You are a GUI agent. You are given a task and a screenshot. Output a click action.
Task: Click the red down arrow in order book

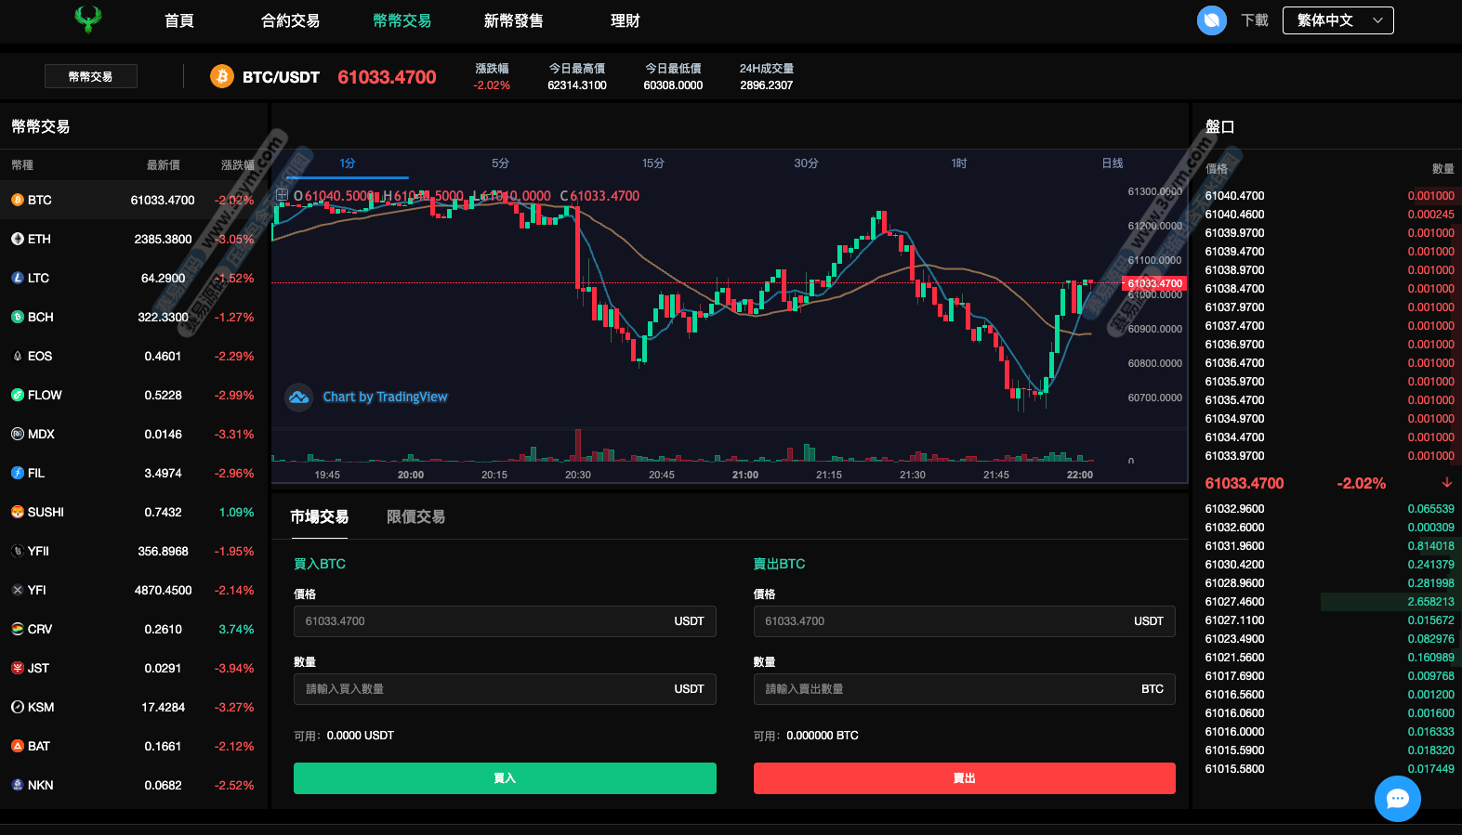click(x=1446, y=483)
